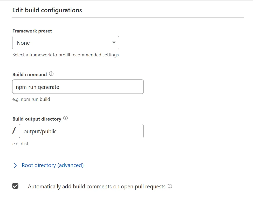
Task: Click the 'e.g. dist' hint text
Action: 20,144
